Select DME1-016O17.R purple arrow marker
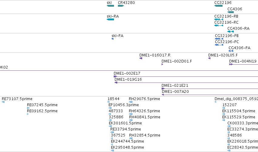Image resolution: width=258 pixels, height=152 pixels. coord(141,58)
